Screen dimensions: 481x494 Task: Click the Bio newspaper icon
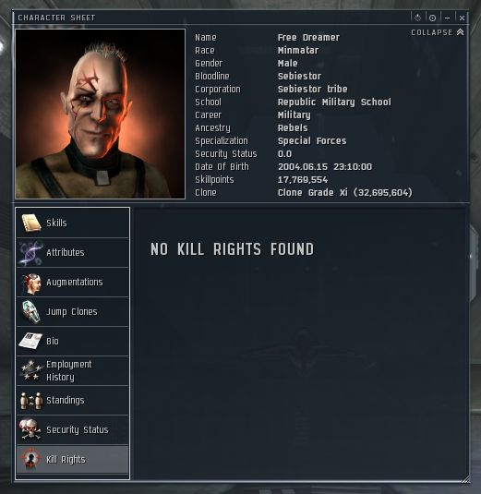[30, 341]
